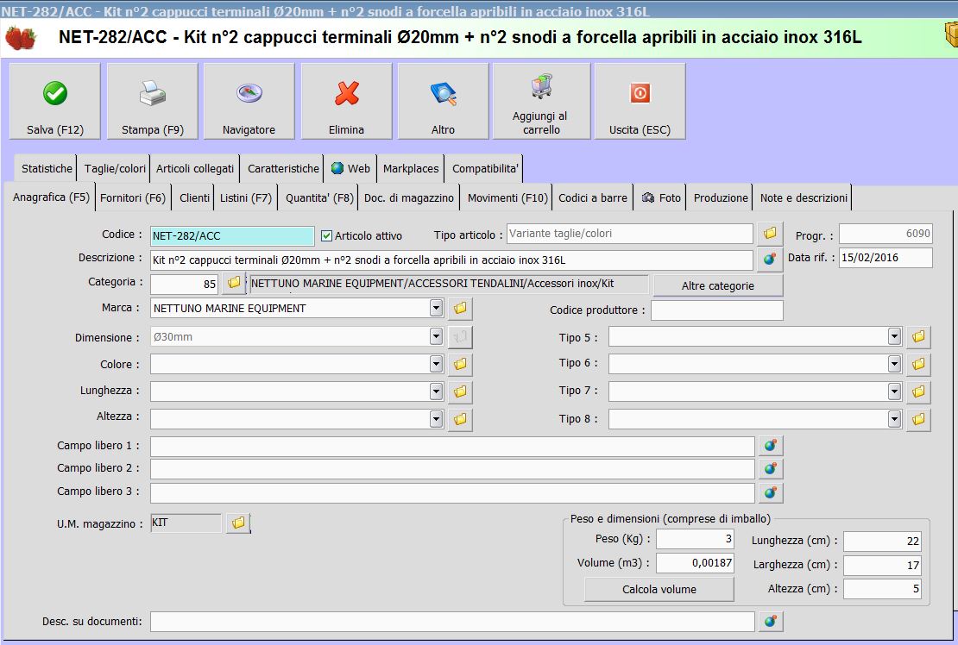This screenshot has width=958, height=645.
Task: Click the Elimina red X button
Action: coord(346,101)
